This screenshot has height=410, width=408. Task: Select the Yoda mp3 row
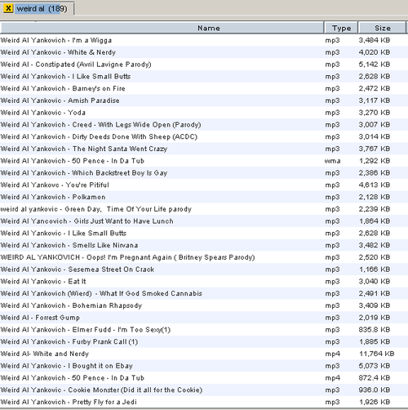coord(204,113)
